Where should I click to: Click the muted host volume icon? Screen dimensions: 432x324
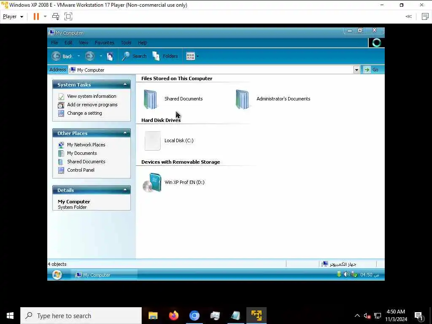click(x=367, y=316)
